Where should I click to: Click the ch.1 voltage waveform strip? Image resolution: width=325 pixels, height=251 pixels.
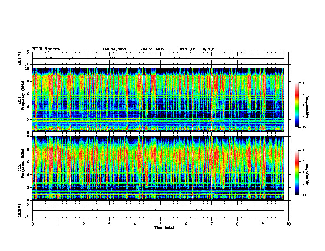pyautogui.click(x=160, y=58)
